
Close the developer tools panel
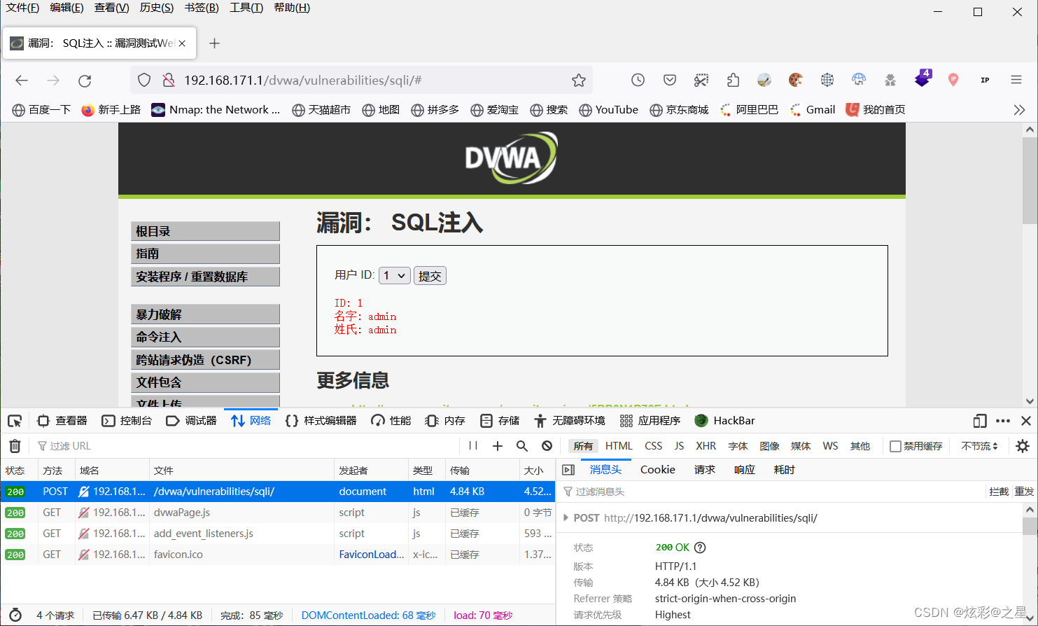tap(1026, 421)
